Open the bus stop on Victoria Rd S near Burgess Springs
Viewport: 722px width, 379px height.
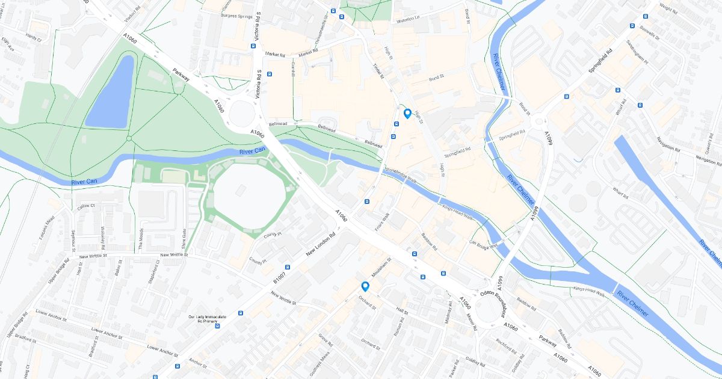(253, 46)
